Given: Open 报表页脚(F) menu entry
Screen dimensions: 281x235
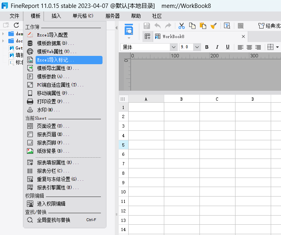Looking at the screenshot, I should coord(65,143).
